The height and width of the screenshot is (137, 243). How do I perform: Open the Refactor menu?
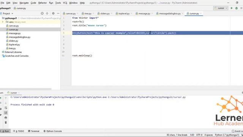pos(43,3)
